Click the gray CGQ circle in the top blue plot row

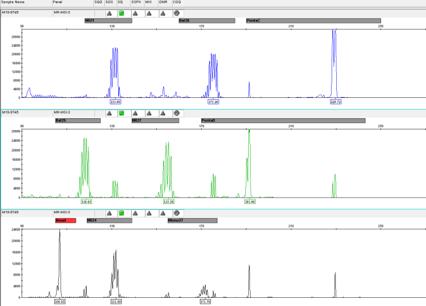click(x=177, y=13)
